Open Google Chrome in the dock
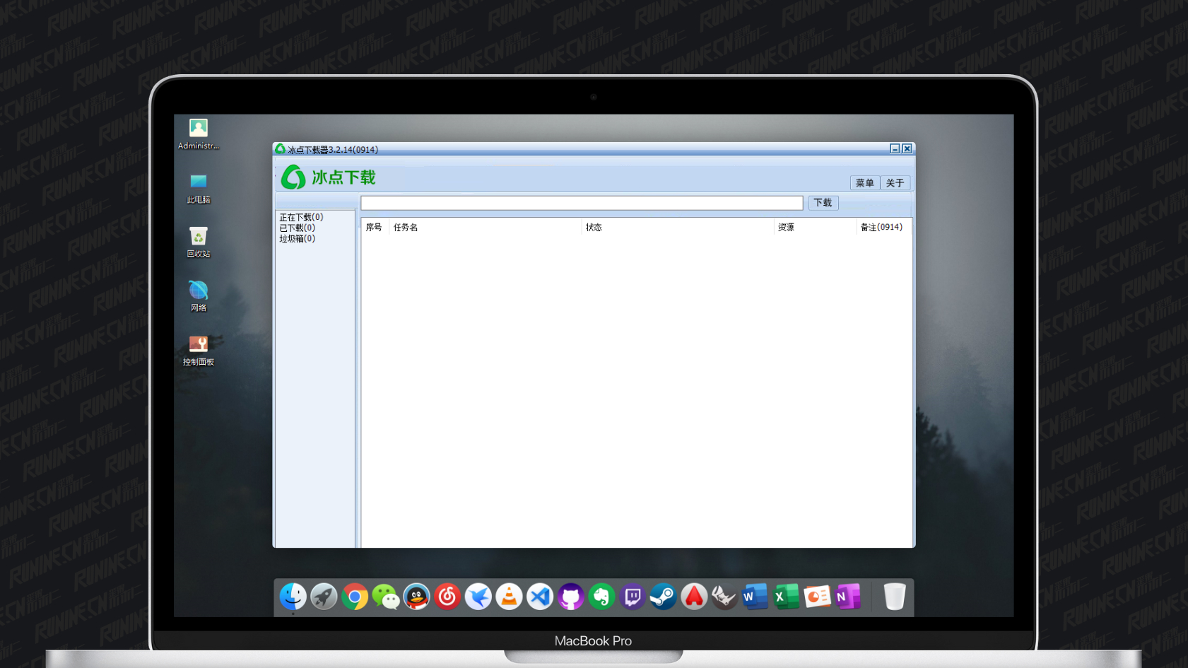This screenshot has width=1188, height=668. [355, 597]
